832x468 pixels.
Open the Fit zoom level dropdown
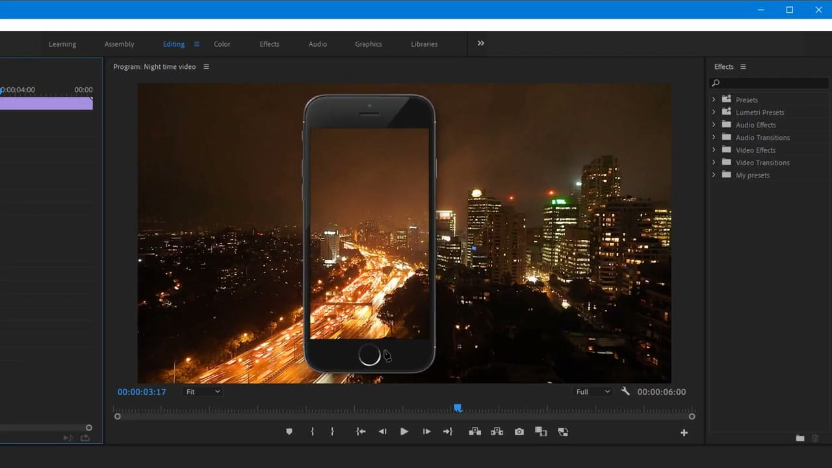[x=202, y=391]
